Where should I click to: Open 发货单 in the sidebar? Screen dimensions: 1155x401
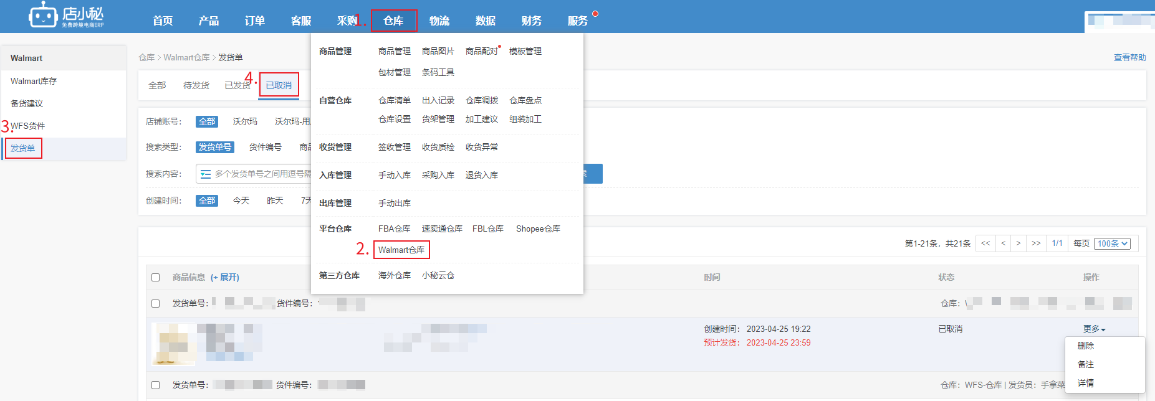[x=23, y=148]
